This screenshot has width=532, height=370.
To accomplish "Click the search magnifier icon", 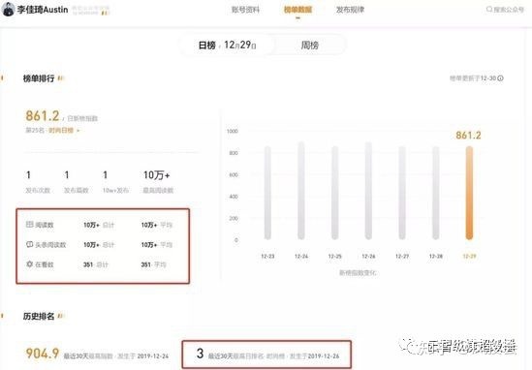I will [x=489, y=9].
